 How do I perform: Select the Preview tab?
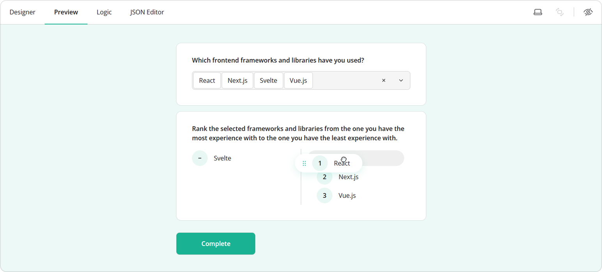[x=66, y=12]
